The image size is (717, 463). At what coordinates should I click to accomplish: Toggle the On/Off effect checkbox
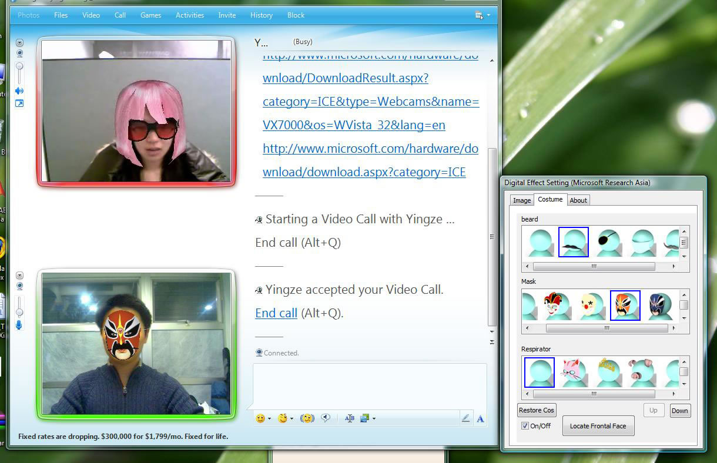(525, 426)
